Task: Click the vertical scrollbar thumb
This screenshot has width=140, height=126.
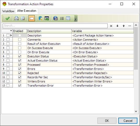Action: pos(136,49)
